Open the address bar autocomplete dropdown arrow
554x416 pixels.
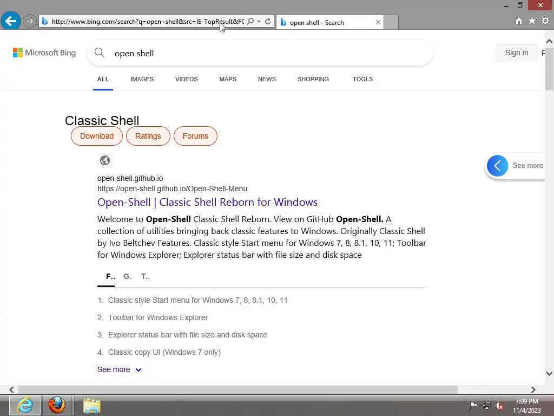click(x=259, y=21)
